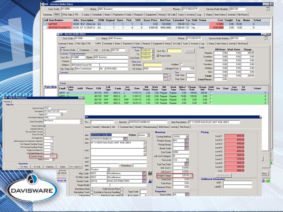This screenshot has width=283, height=212.
Task: Open lookup folder beside item number GPCPG0721403BXXX
Action: point(125,139)
